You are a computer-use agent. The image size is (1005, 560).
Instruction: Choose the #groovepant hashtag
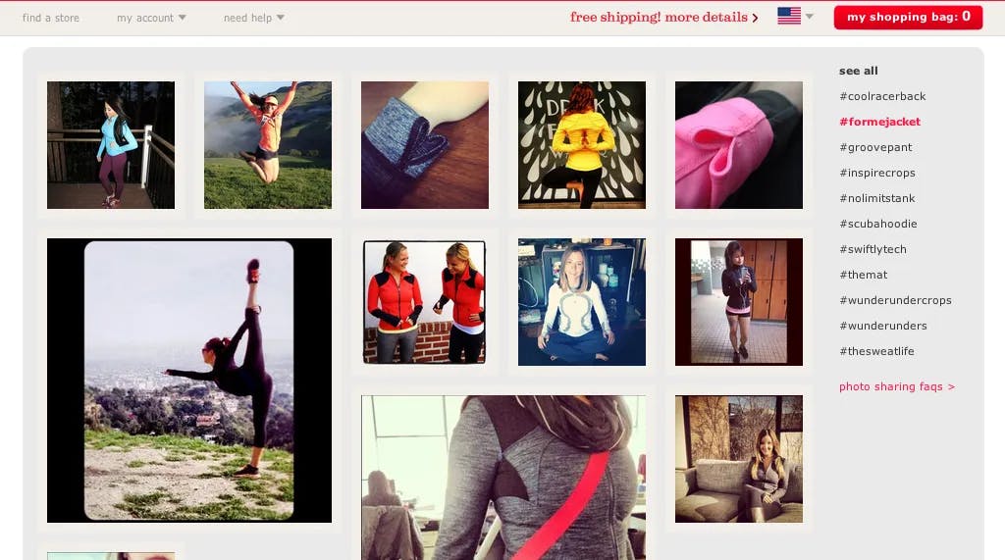click(x=875, y=147)
